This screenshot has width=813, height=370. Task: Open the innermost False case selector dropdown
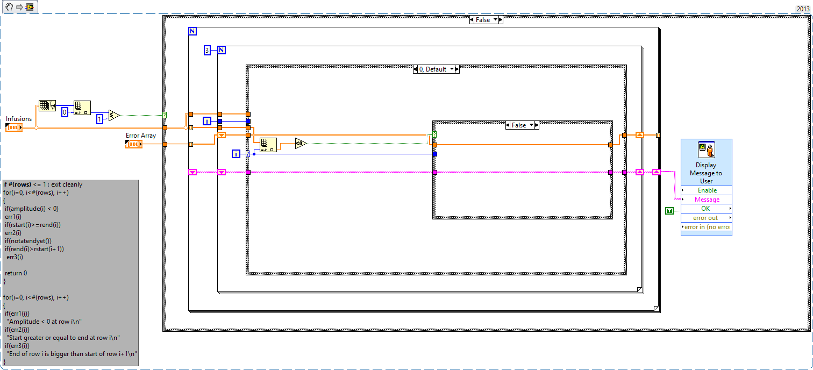coord(530,125)
